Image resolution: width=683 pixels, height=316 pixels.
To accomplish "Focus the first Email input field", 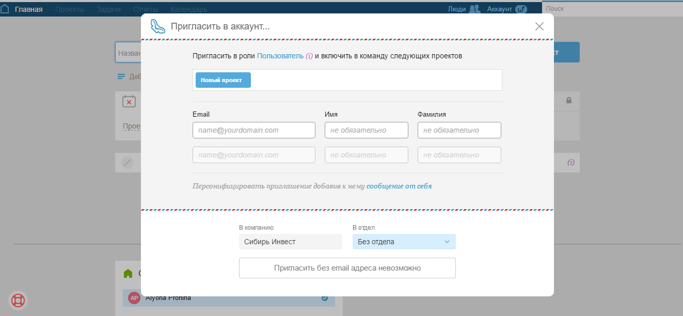I will coord(253,130).
